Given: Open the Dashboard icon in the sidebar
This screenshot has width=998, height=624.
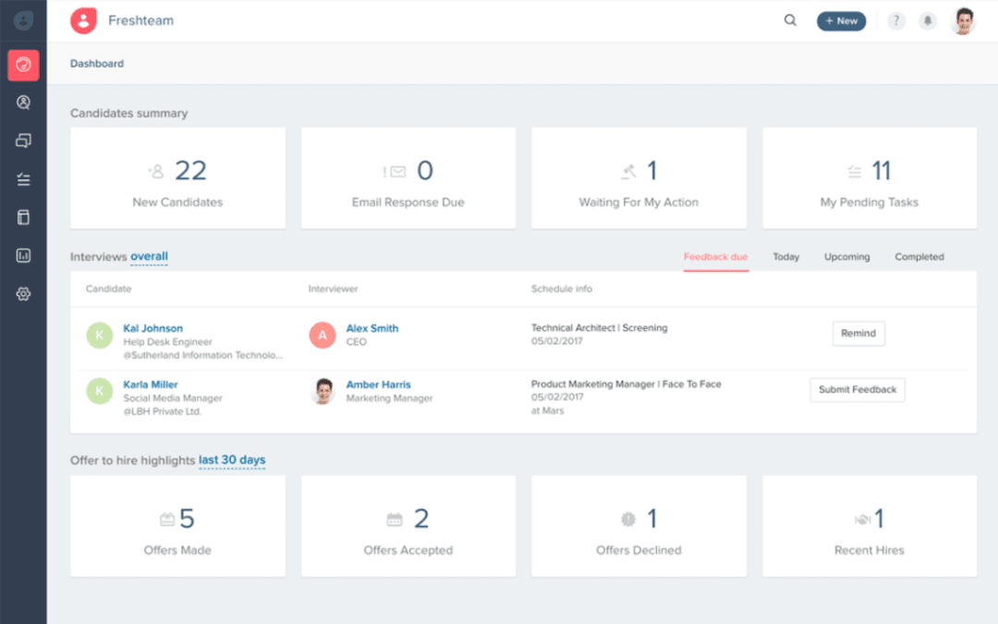Looking at the screenshot, I should (x=23, y=65).
